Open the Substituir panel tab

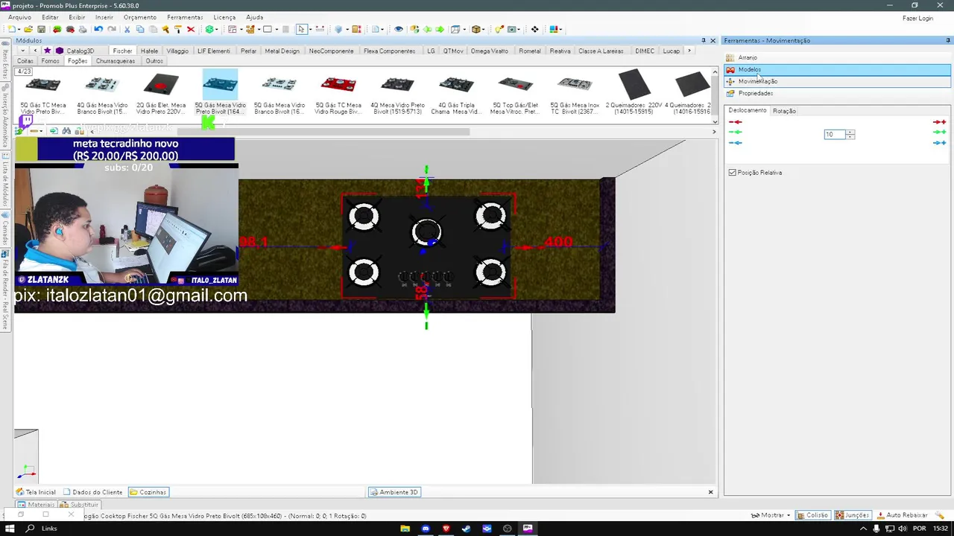point(80,505)
